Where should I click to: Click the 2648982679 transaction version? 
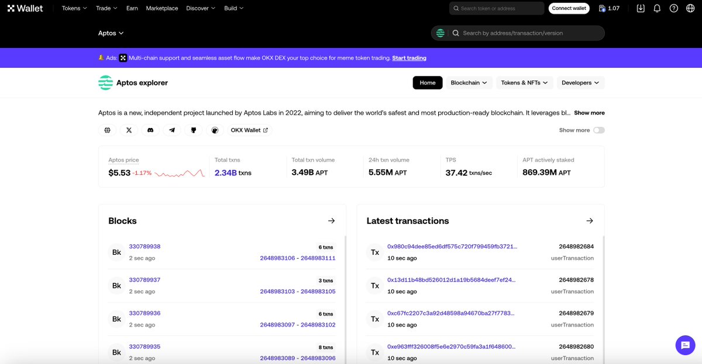[576, 313]
